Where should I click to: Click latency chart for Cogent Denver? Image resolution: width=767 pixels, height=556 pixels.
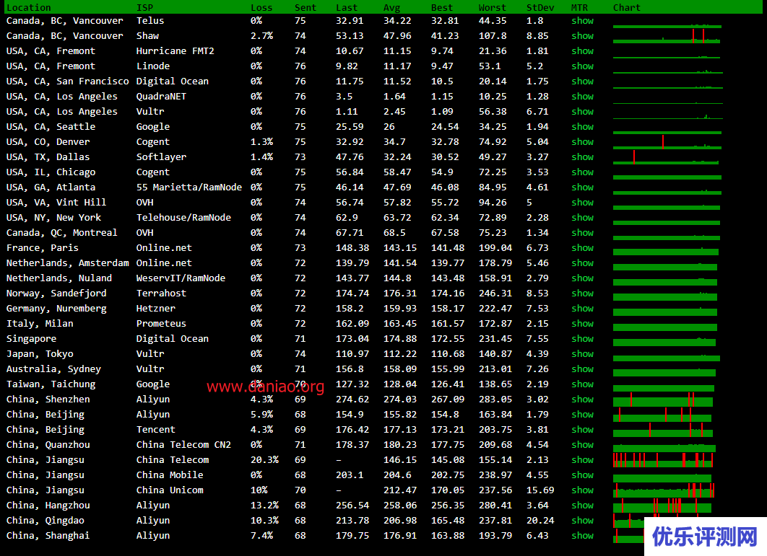coord(667,142)
